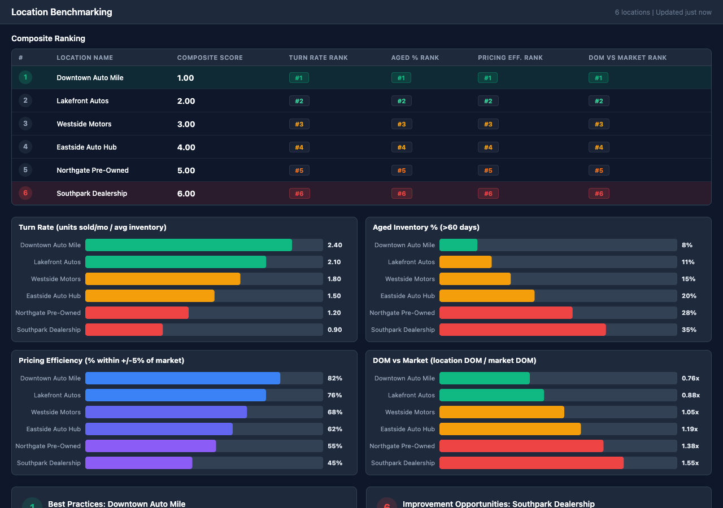Click the #1 Turn Rate Rank badge for Downtown Auto Mile

click(299, 77)
